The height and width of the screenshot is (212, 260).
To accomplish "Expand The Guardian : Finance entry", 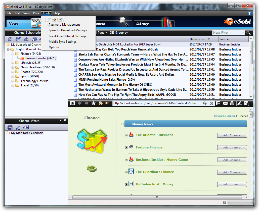I will (x=126, y=172).
